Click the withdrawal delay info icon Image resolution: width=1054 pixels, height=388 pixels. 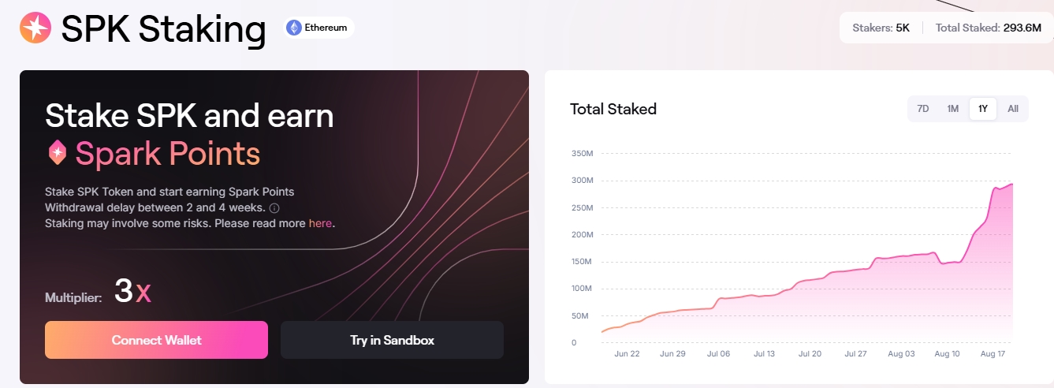[x=274, y=208]
